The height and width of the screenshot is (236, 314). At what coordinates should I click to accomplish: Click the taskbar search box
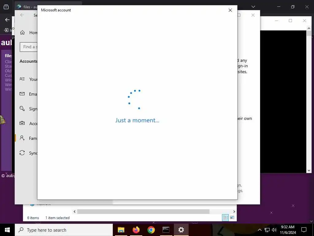point(64,230)
